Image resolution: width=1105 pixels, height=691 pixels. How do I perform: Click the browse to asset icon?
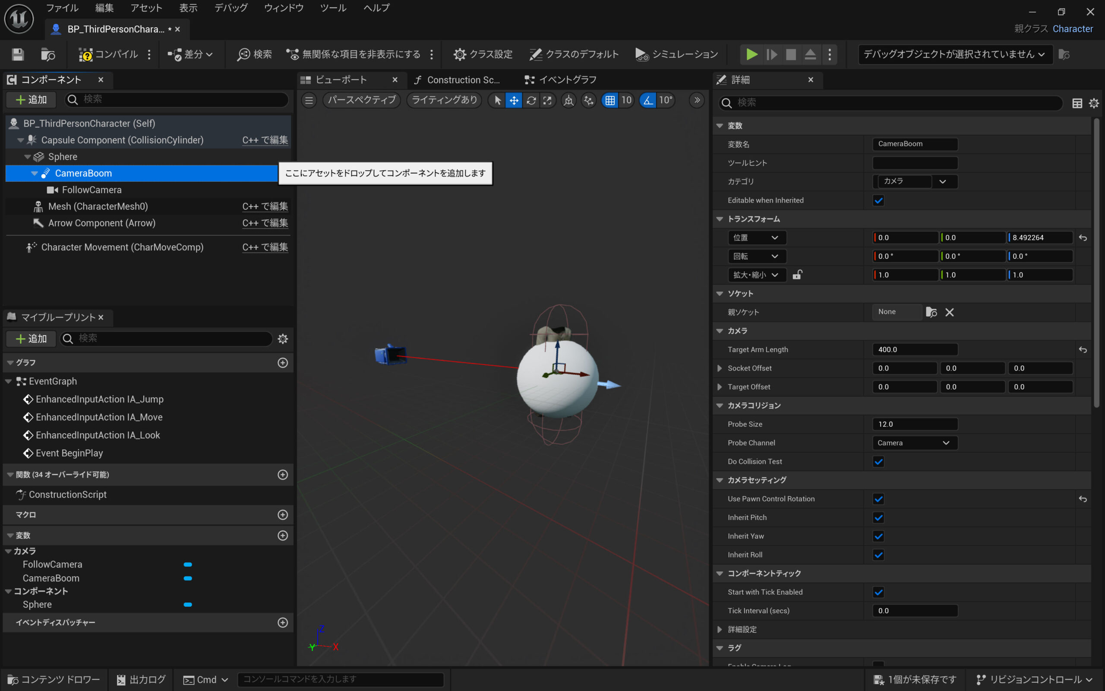(x=47, y=54)
